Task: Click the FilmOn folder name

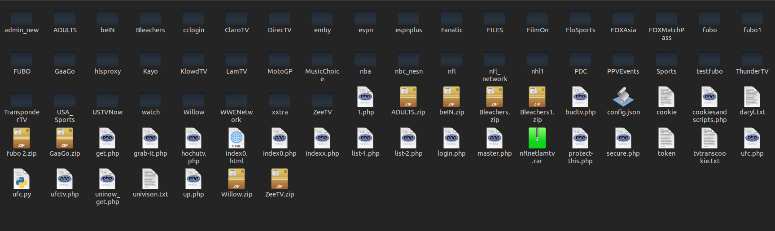Action: (537, 30)
